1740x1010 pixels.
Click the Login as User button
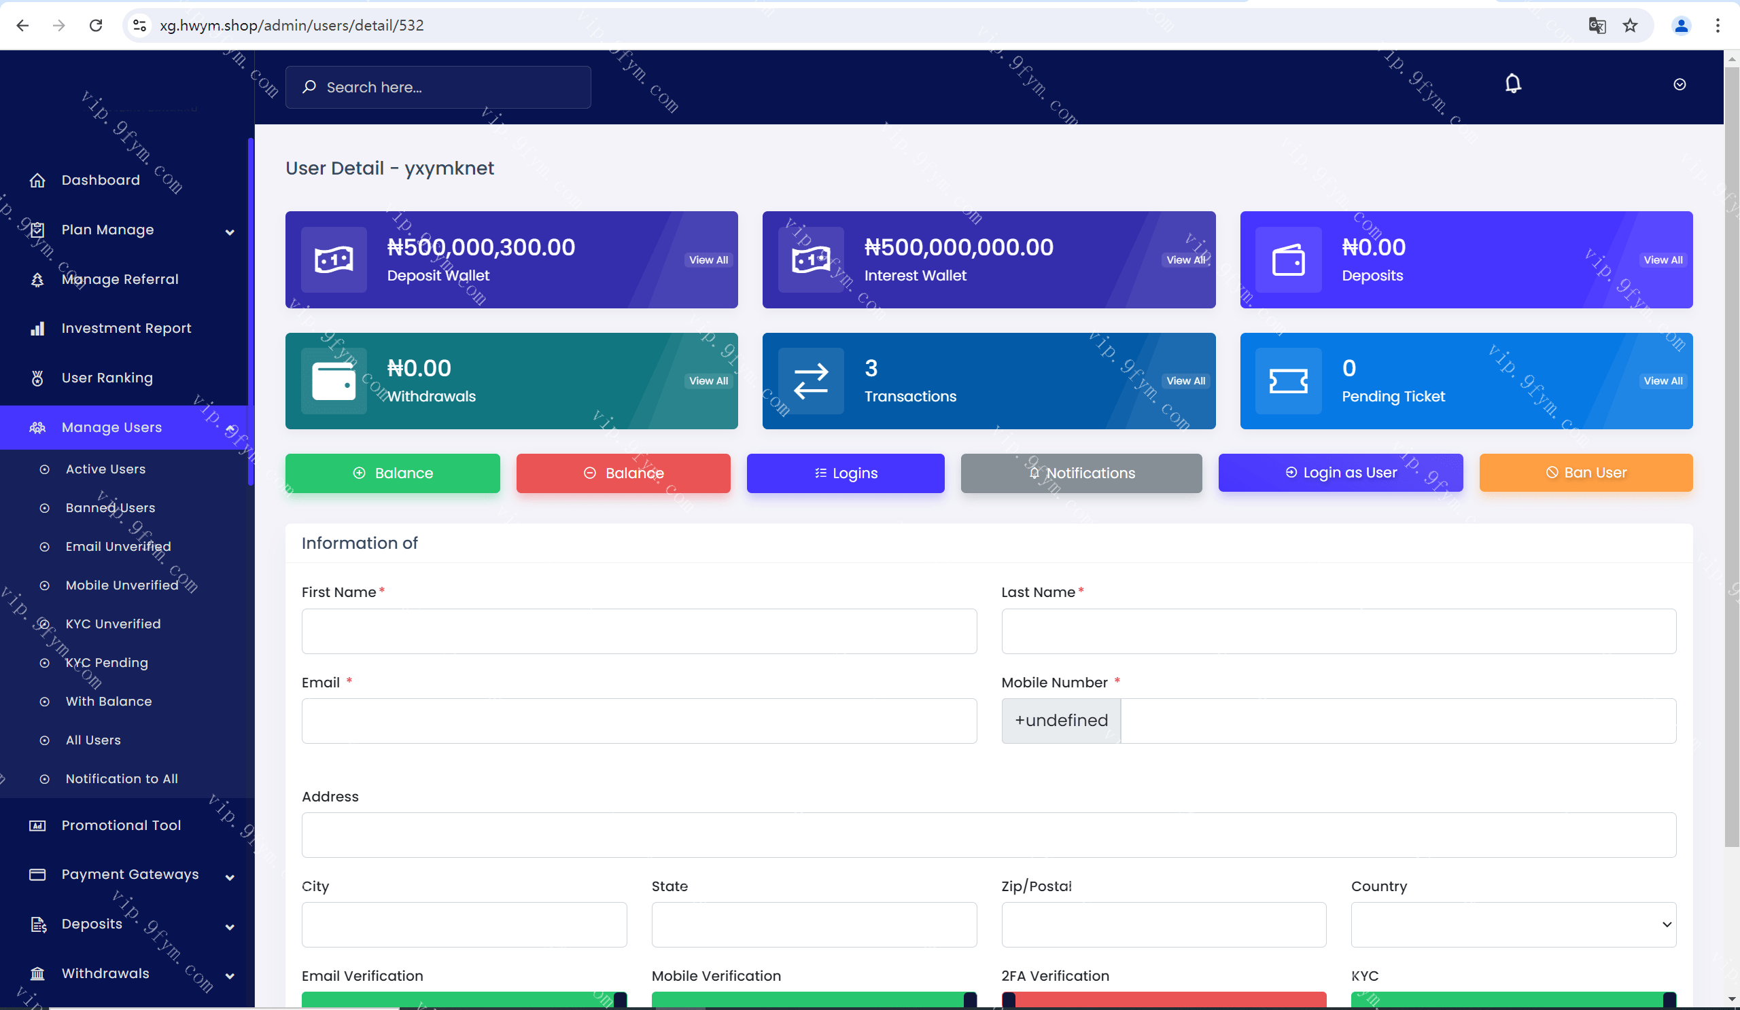[1340, 473]
